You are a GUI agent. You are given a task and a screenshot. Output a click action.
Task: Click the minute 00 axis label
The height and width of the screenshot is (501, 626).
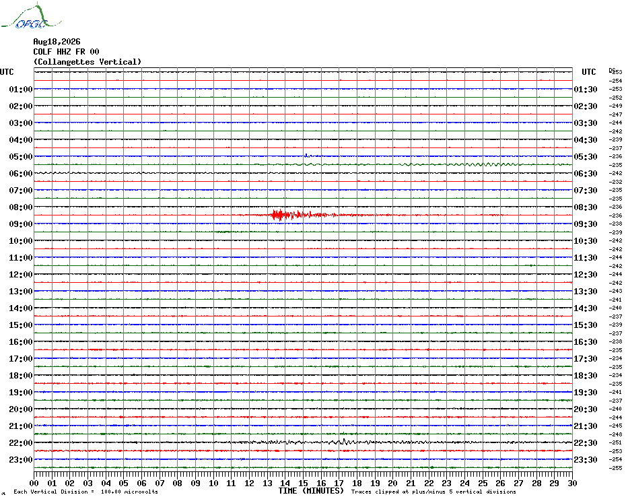tap(34, 483)
